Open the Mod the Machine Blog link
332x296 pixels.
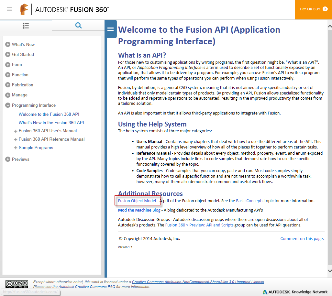[x=139, y=210]
